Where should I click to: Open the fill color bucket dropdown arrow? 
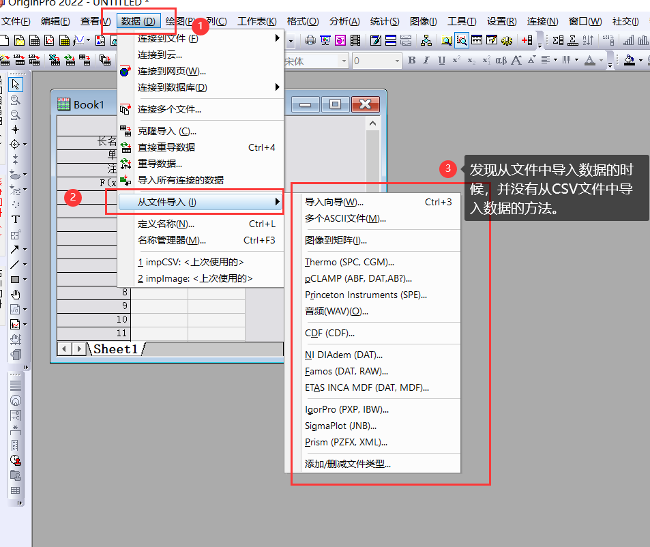(641, 61)
